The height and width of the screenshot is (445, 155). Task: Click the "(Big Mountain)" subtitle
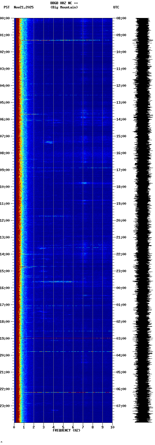64,7
